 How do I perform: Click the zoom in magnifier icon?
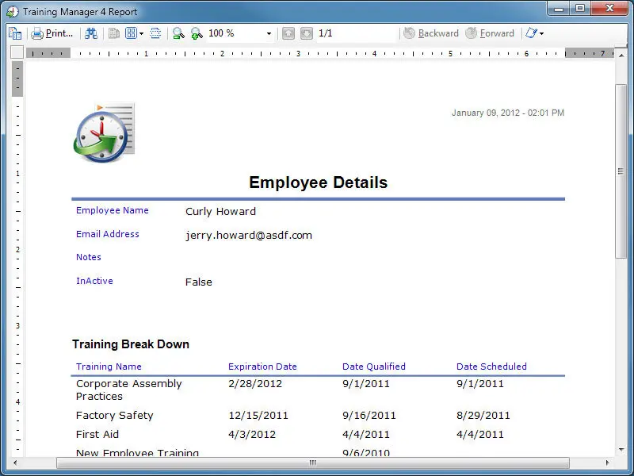(x=196, y=33)
